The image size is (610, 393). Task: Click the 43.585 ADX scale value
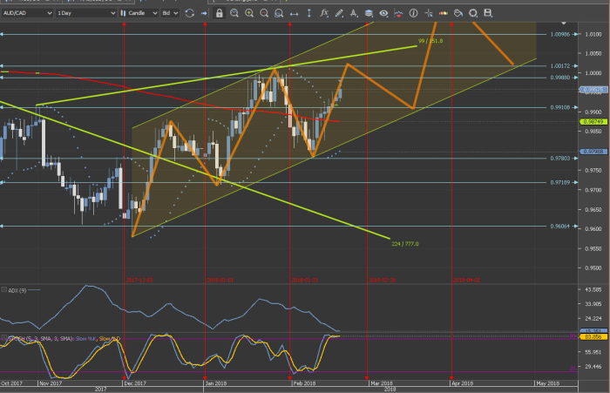click(593, 289)
